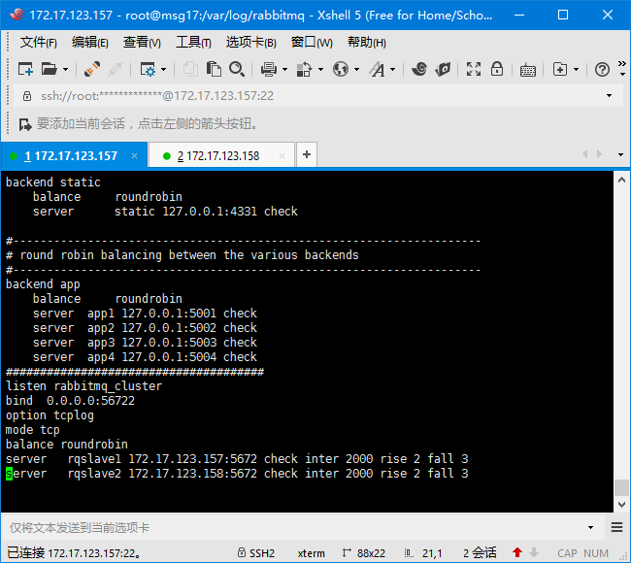Click the session properties gear icon
Viewport: 631px width, 563px height.
[147, 69]
